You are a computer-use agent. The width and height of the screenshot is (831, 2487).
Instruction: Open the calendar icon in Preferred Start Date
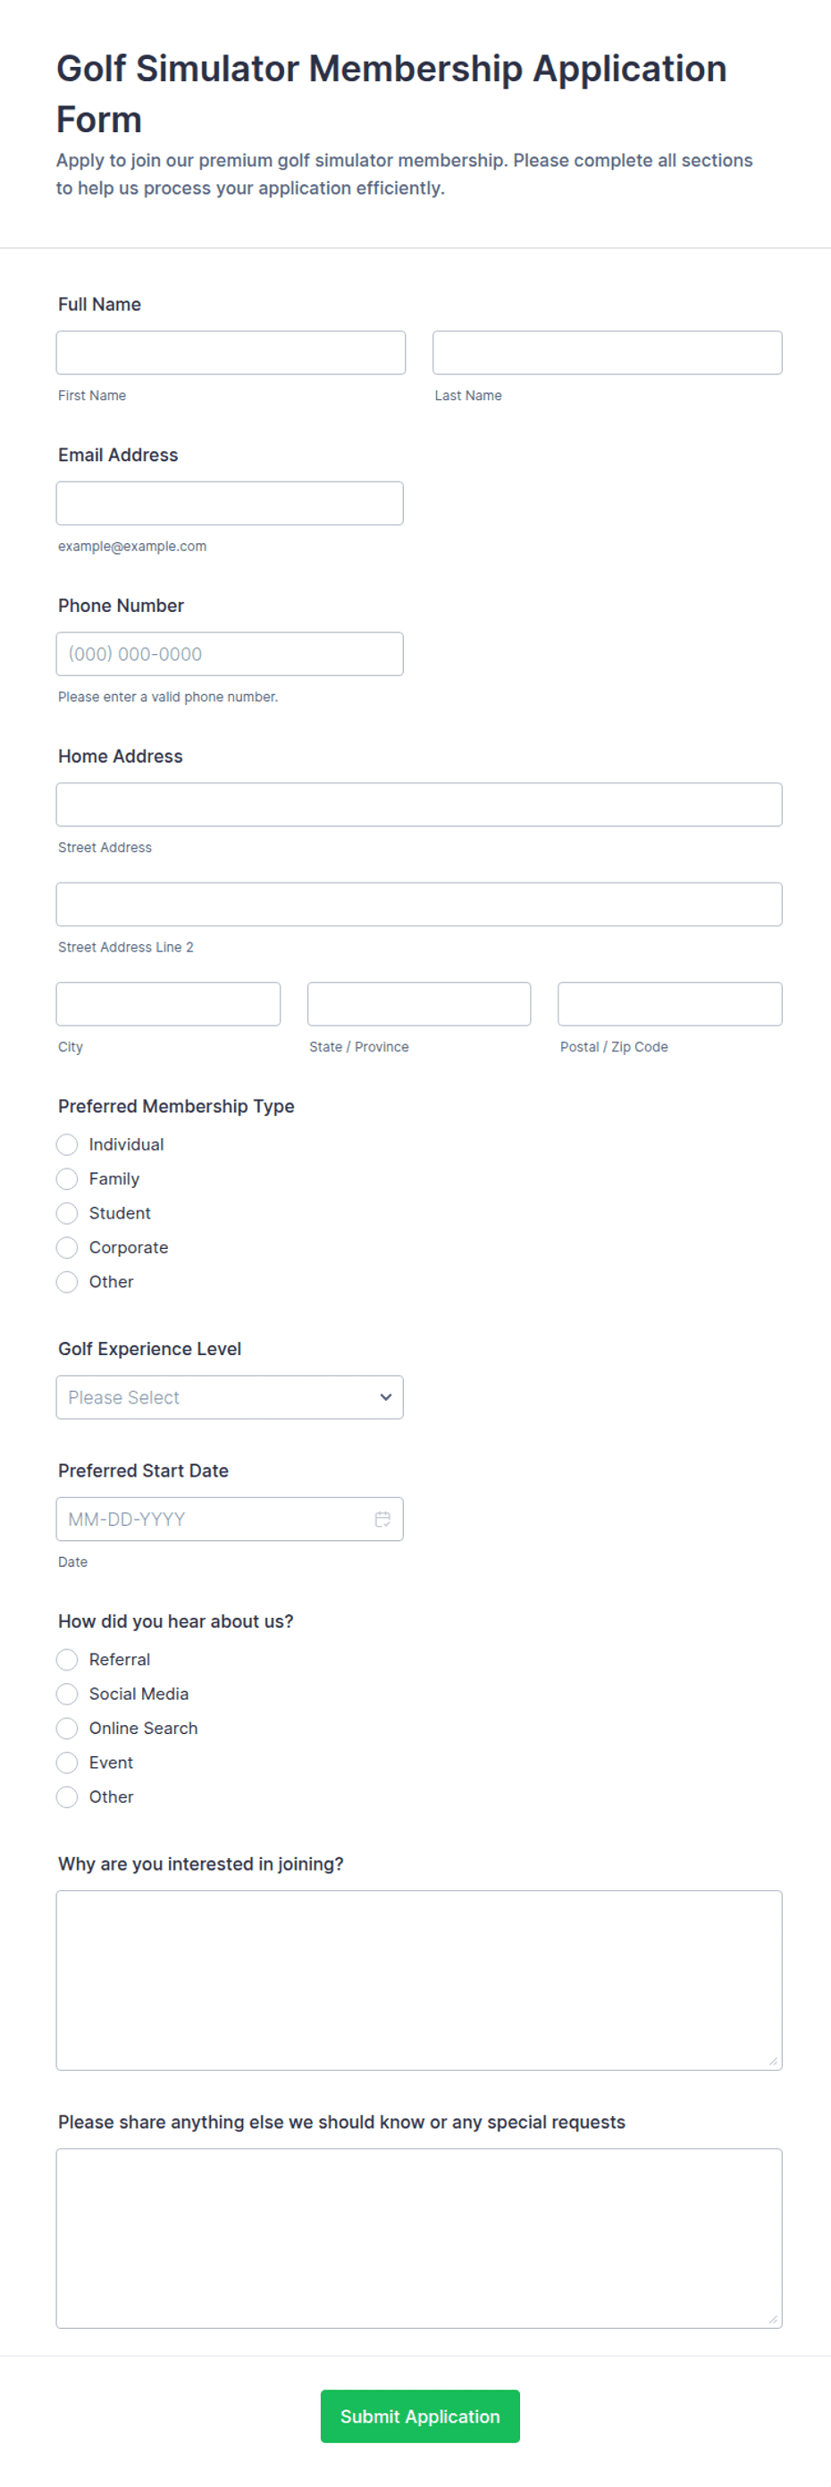click(382, 1519)
